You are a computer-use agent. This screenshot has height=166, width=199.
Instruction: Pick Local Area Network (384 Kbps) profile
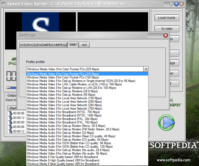pos(87,105)
